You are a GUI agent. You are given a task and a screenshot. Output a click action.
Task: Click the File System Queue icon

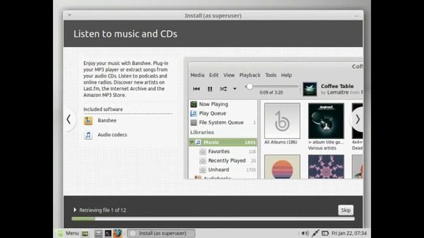pyautogui.click(x=193, y=122)
